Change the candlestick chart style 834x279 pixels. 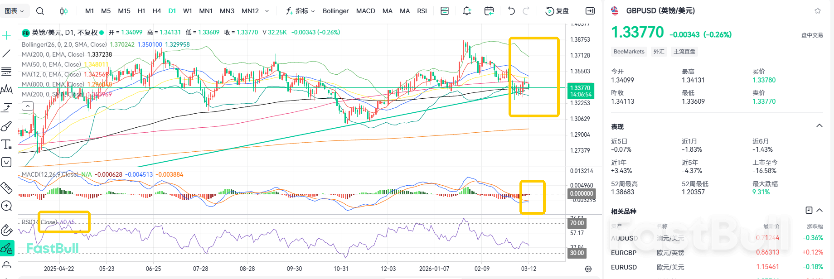[x=64, y=11]
